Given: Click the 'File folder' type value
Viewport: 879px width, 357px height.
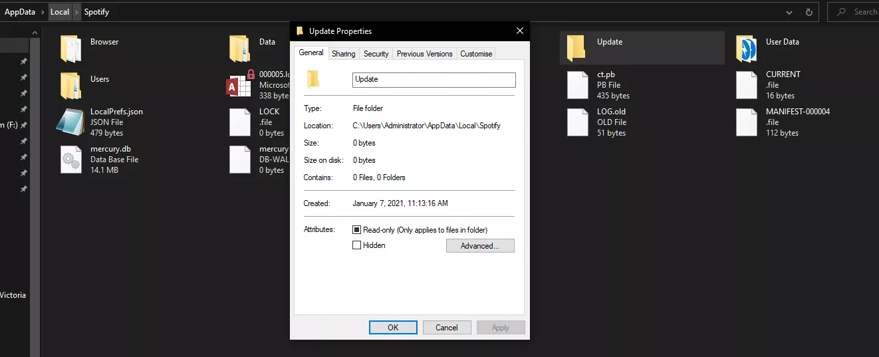Looking at the screenshot, I should (x=368, y=108).
